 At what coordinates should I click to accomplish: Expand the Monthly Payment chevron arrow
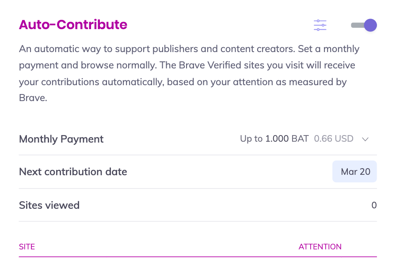coord(366,139)
